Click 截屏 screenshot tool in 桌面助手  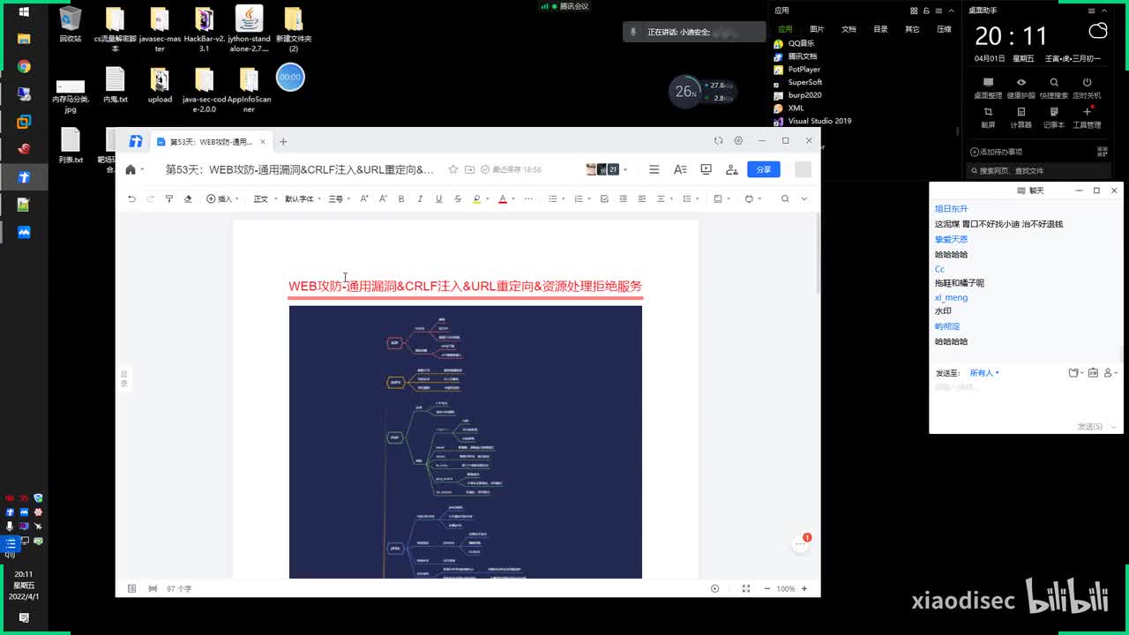[988, 117]
